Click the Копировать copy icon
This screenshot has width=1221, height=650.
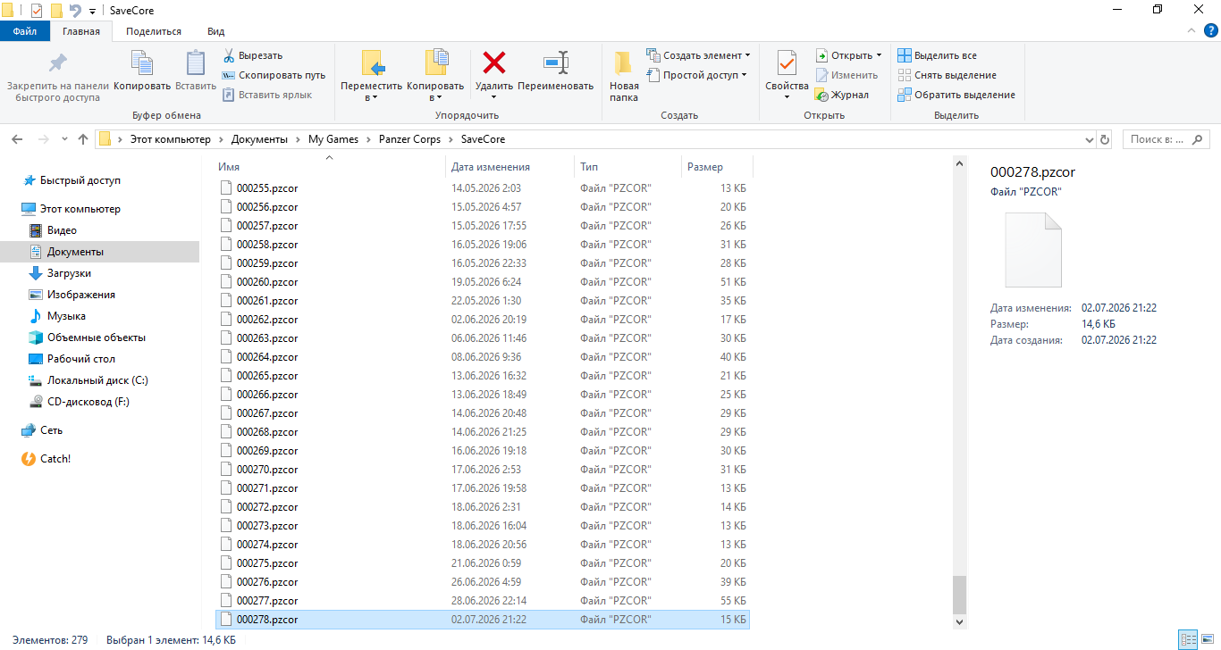click(x=142, y=62)
